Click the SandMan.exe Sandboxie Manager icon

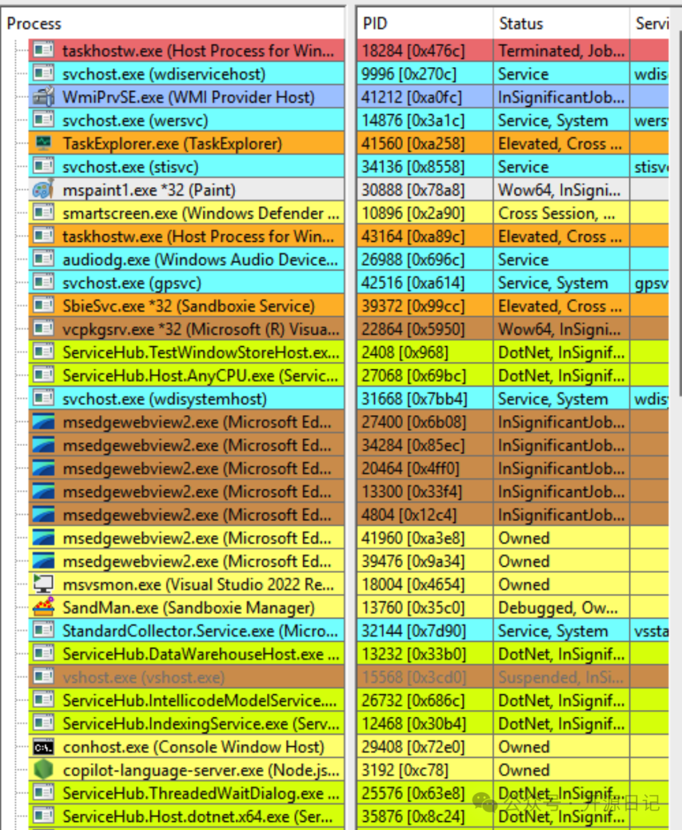coord(44,607)
